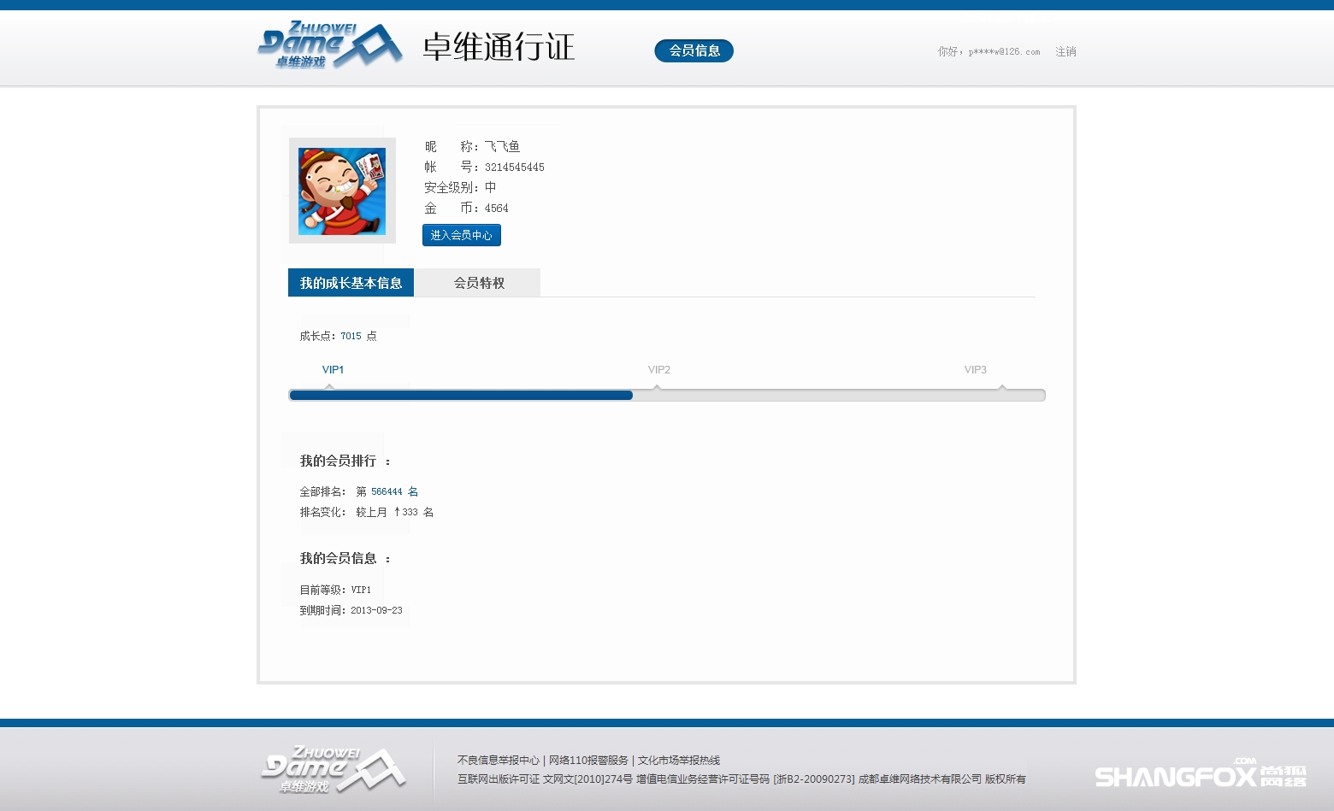Viewport: 1334px width, 811px height.
Task: Select the 我的成长基本信息 tab
Action: [351, 283]
